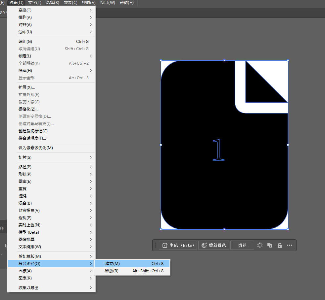This screenshot has height=300, width=325.
Task: Click the 编组 group button in the task bar
Action: coord(242,245)
